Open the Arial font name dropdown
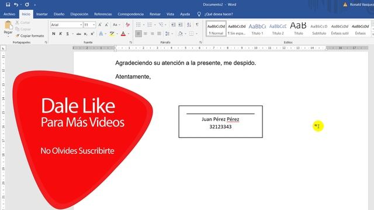Viewport: 374px width, 210px height. [x=81, y=24]
